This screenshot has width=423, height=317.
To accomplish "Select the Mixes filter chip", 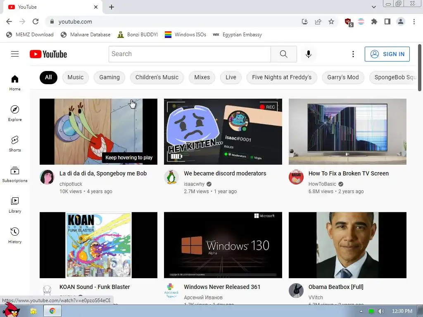I will 202,77.
